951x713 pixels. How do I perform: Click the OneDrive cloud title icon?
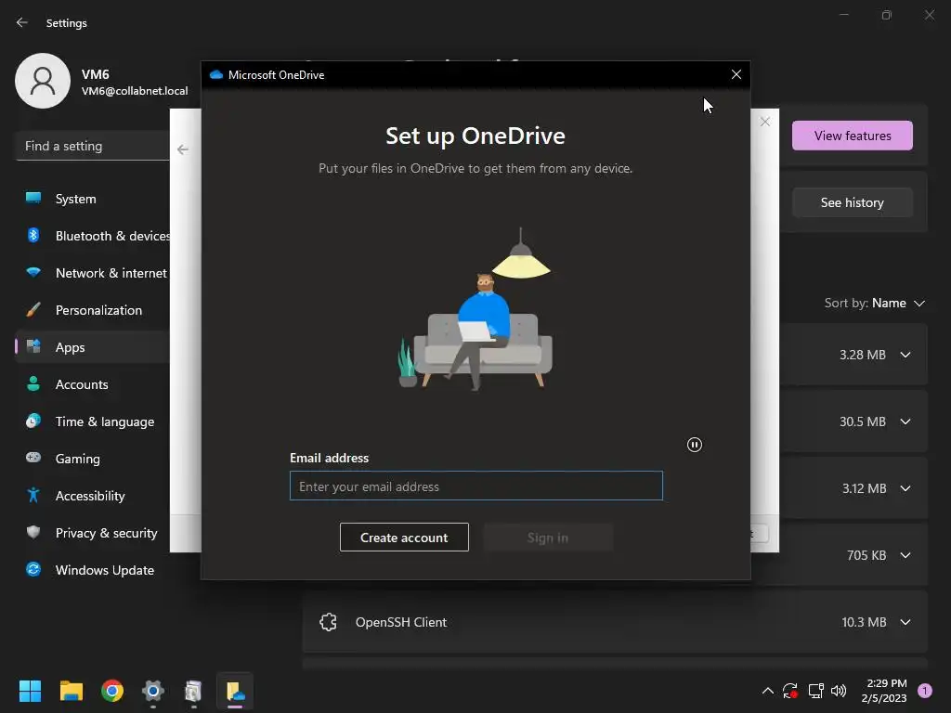point(215,74)
